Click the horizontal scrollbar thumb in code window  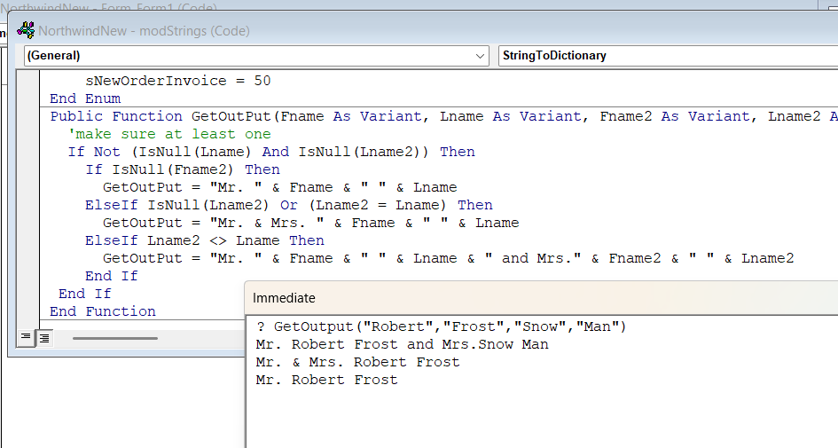pos(115,338)
